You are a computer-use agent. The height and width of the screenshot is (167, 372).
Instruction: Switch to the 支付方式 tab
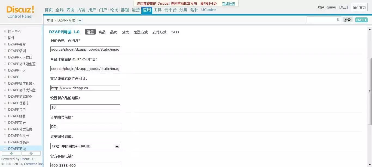160,32
